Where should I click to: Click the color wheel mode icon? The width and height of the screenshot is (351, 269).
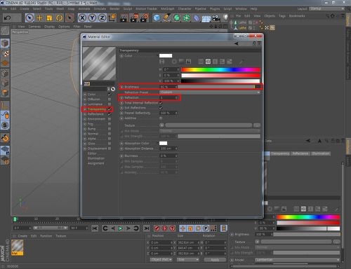[x=174, y=62]
